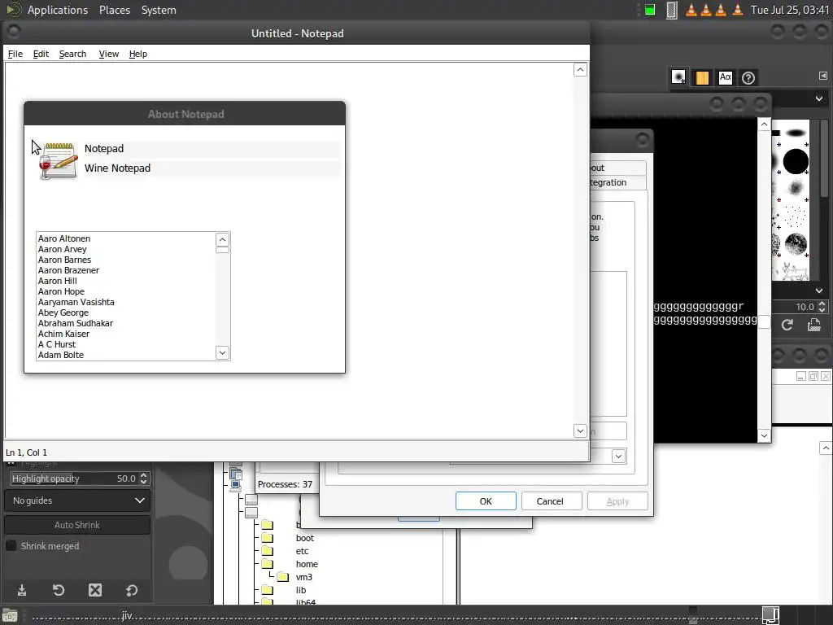Click Notepad editor scroll-down arrow
The height and width of the screenshot is (625, 833).
tap(580, 431)
